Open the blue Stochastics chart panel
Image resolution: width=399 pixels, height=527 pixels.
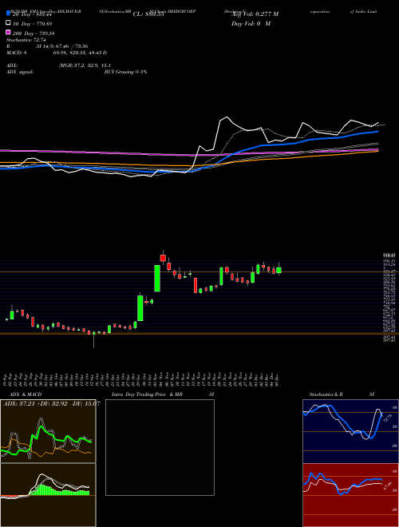349,431
